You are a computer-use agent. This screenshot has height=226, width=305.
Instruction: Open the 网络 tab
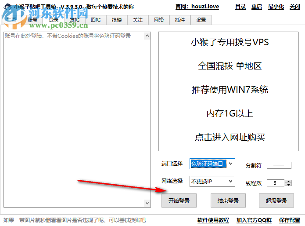click(159, 20)
